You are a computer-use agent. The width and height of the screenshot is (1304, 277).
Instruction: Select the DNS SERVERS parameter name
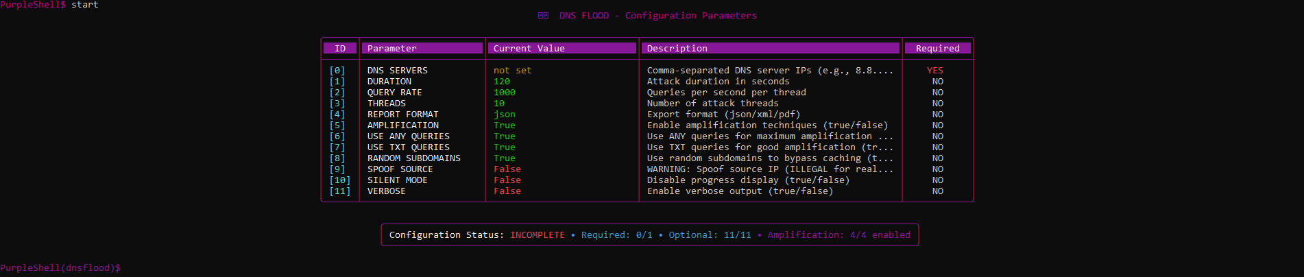(x=398, y=71)
